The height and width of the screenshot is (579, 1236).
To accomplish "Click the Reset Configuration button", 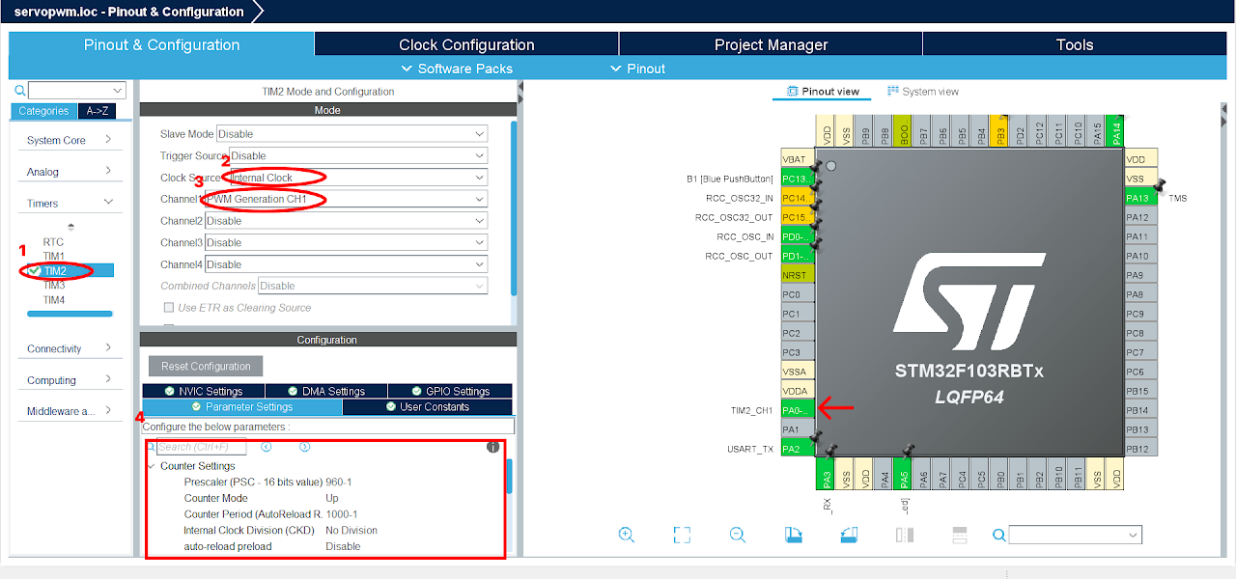I will (x=206, y=367).
